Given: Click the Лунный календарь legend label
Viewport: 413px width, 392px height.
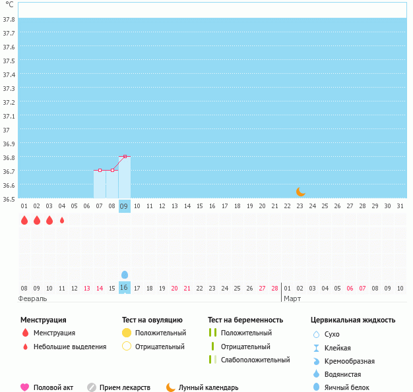Looking at the screenshot, I should (x=209, y=387).
